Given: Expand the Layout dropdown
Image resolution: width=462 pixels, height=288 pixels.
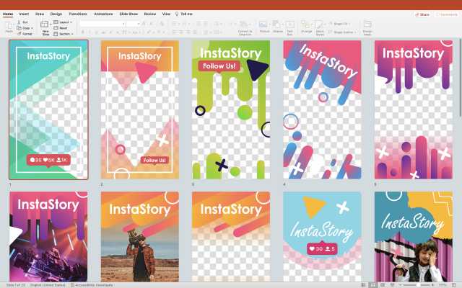Looking at the screenshot, I should 64,22.
